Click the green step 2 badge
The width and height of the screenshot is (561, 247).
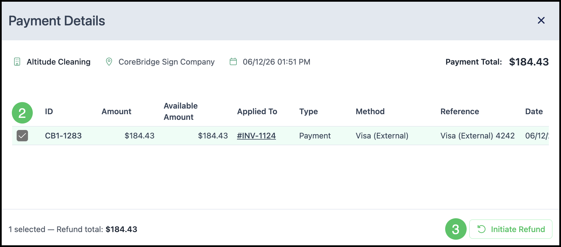pos(22,113)
